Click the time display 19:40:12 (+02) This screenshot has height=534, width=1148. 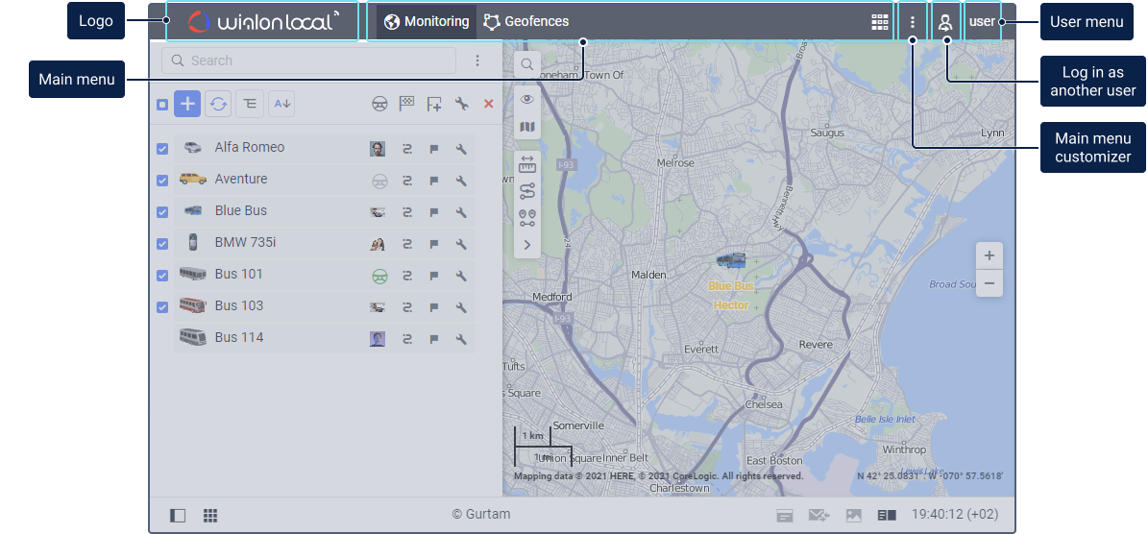coord(954,515)
